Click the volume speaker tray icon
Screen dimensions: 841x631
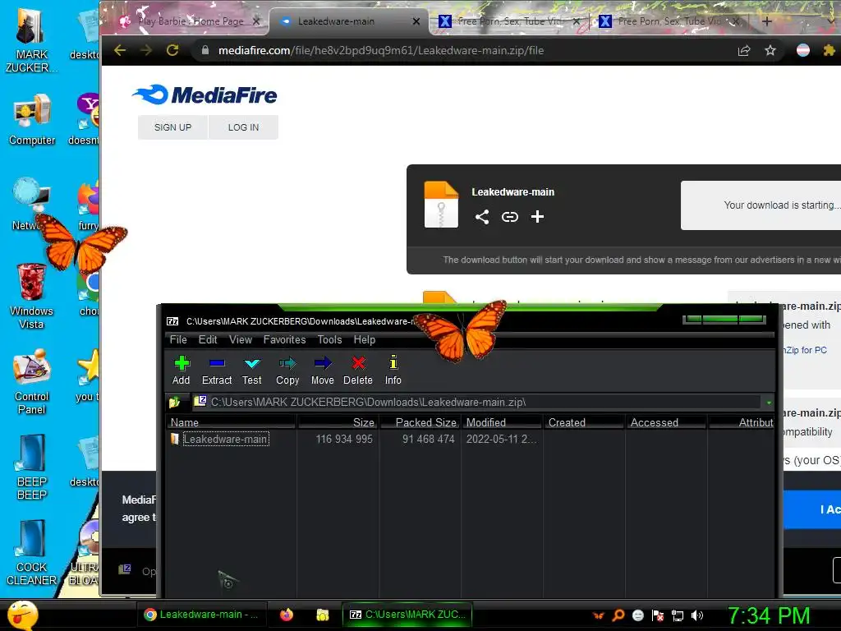click(x=696, y=615)
